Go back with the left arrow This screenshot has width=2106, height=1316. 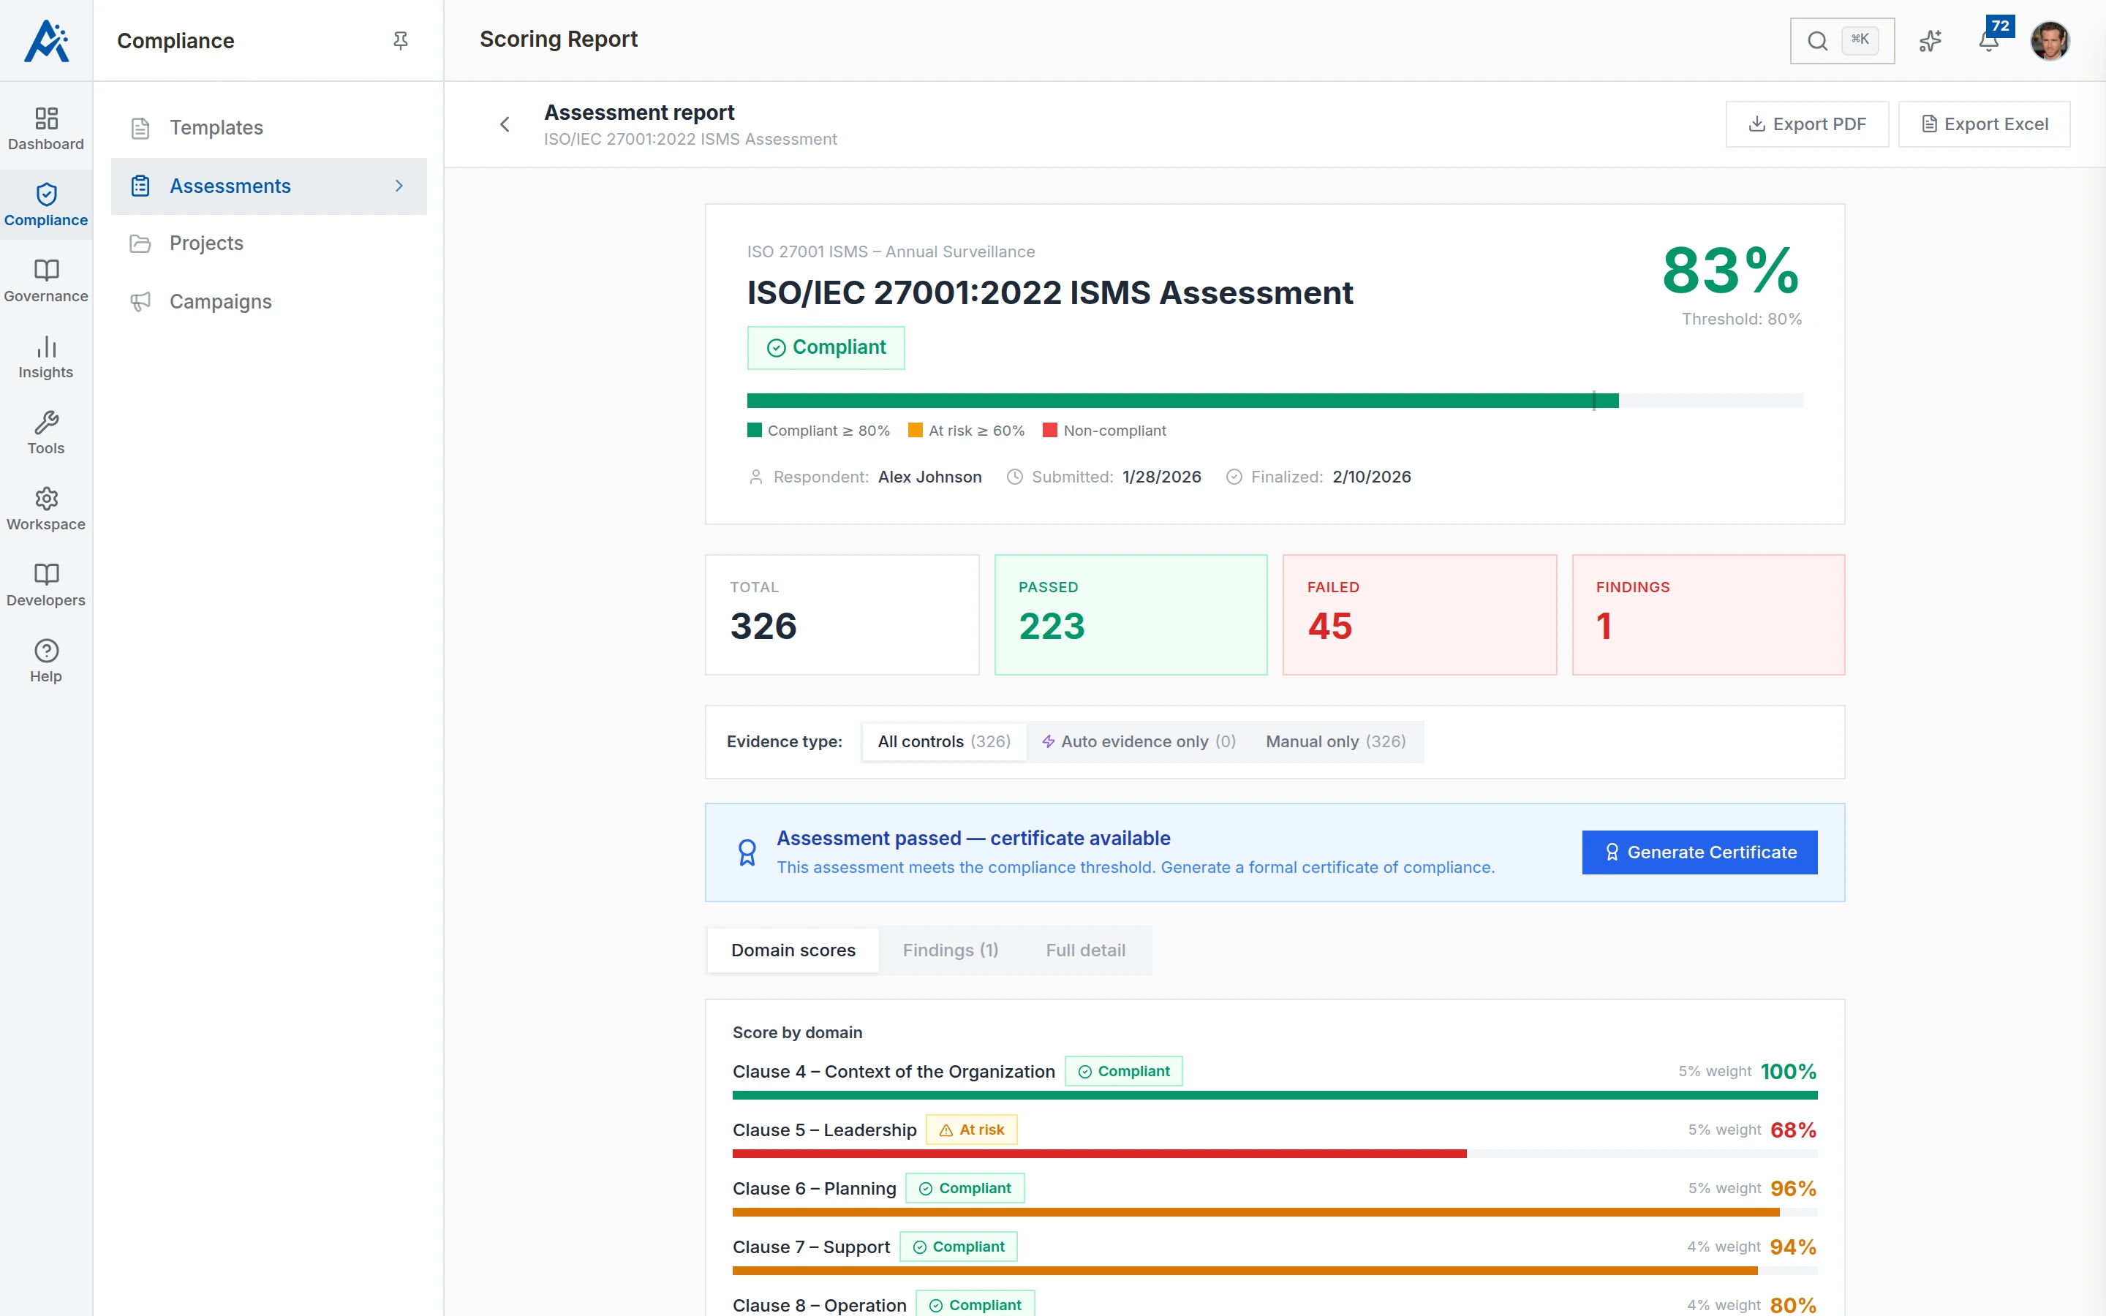[505, 124]
